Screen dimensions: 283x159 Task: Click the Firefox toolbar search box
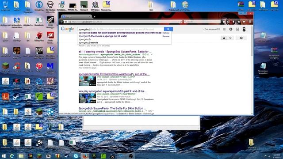pyautogui.click(x=202, y=22)
